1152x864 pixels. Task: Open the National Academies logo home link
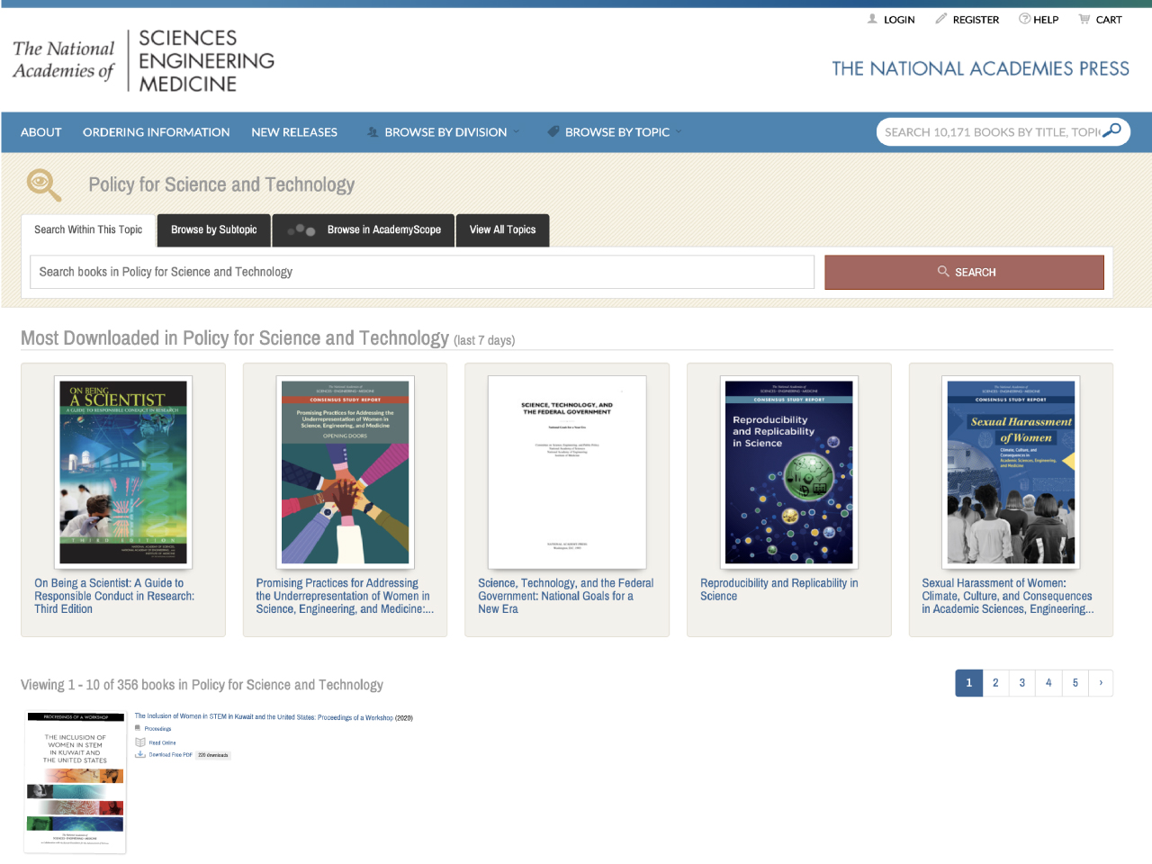click(x=144, y=60)
